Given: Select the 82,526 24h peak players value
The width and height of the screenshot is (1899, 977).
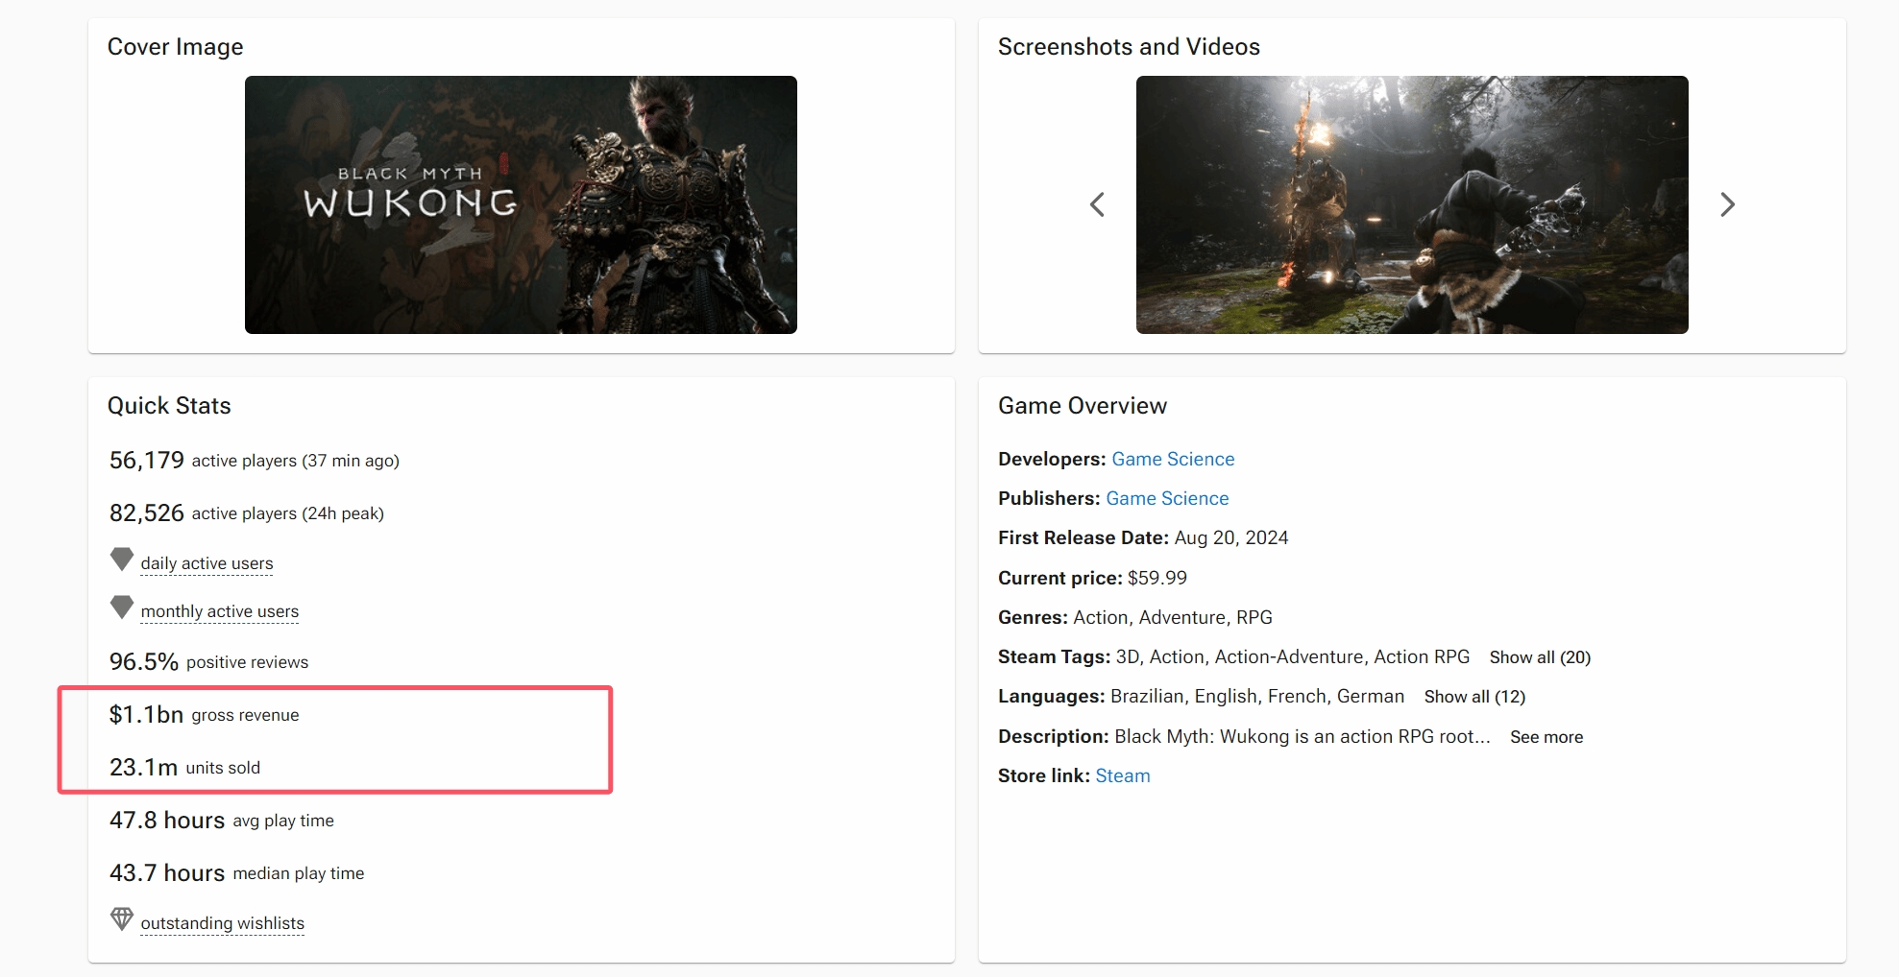Looking at the screenshot, I should 147,513.
